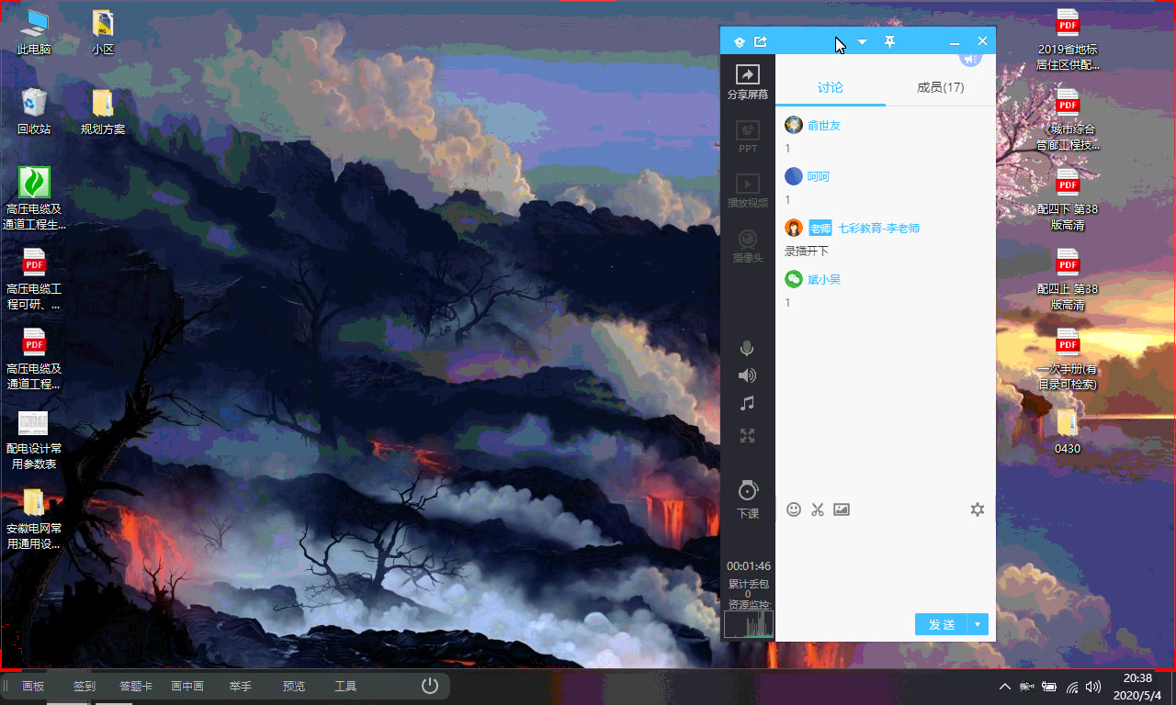Click the 00:01:46 class timer

748,566
